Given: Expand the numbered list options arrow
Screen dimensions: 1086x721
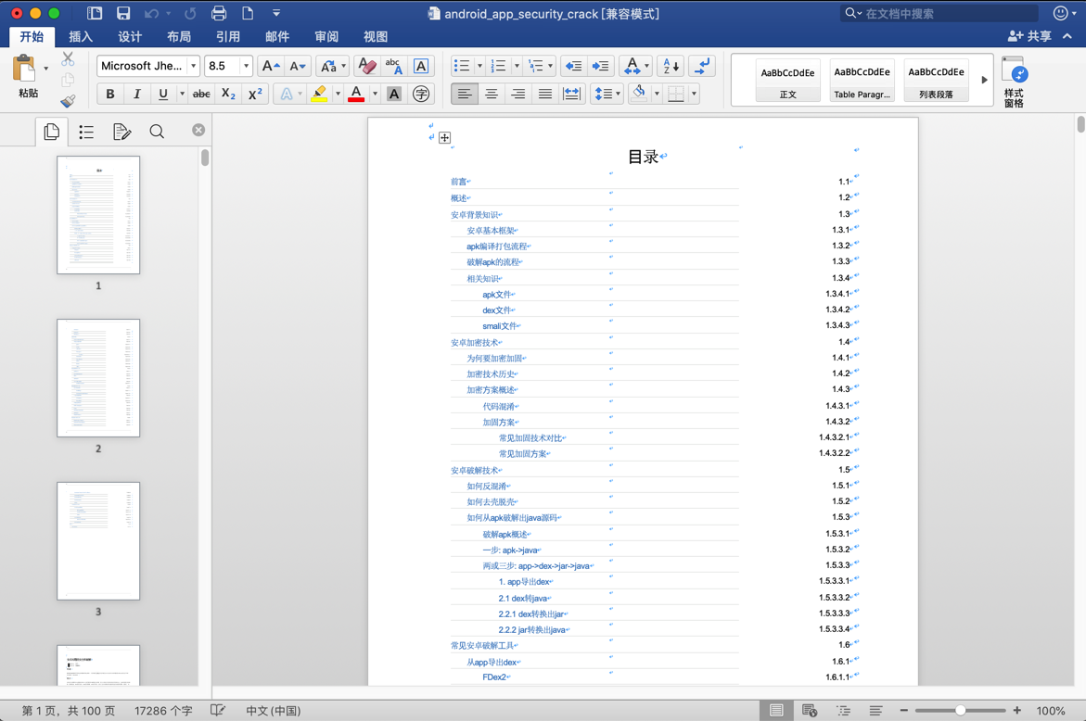Looking at the screenshot, I should pyautogui.click(x=517, y=66).
